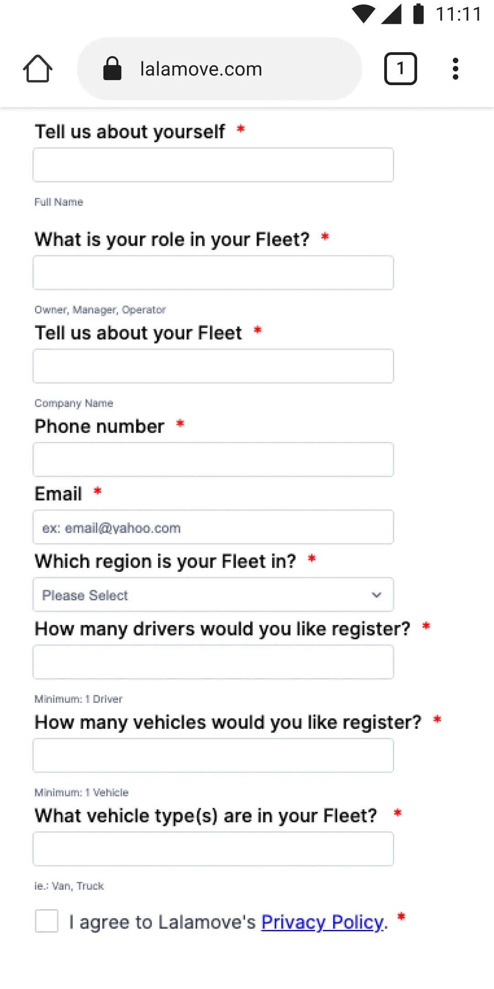Tap the cellular signal icon in the status bar
Screen dimensions: 494x989
392,14
